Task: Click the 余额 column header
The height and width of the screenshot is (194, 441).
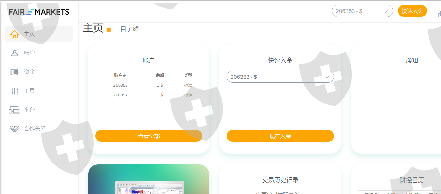Action: [x=160, y=75]
